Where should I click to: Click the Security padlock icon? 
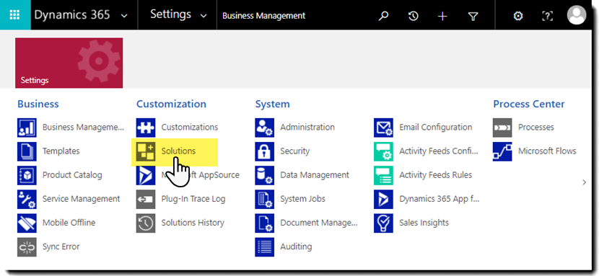point(264,151)
